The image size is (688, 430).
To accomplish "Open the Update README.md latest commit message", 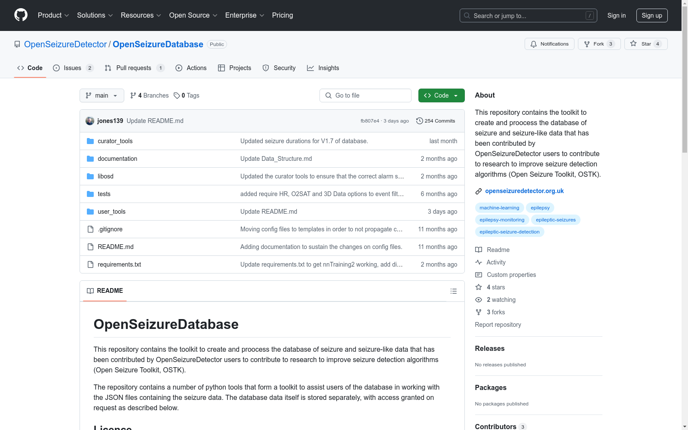I will 155,121.
